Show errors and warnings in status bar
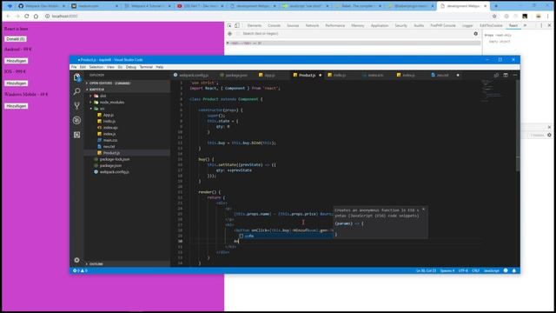The image size is (556, 313). pos(80,270)
